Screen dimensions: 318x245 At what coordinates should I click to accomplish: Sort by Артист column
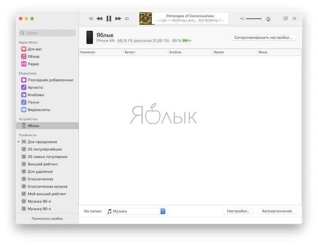coord(145,52)
